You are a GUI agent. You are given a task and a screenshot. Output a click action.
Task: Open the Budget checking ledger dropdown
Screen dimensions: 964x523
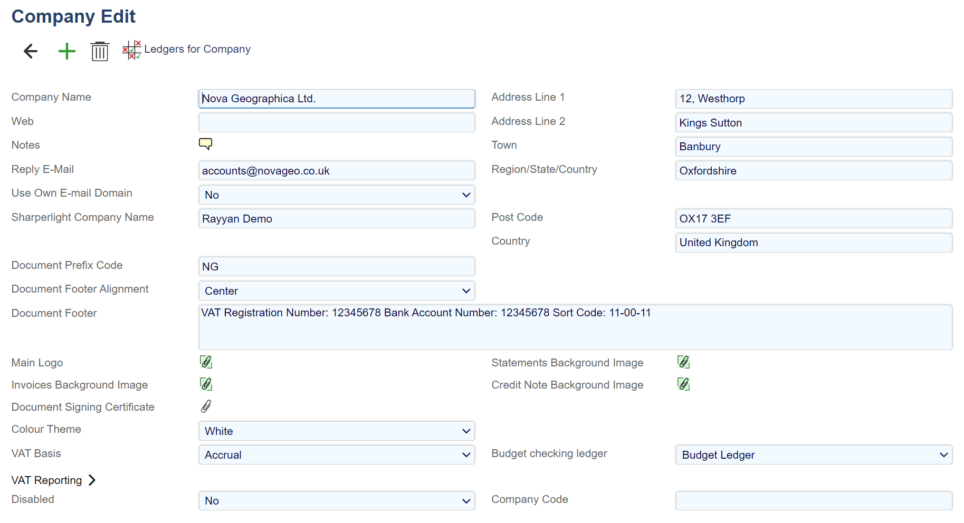click(x=814, y=454)
